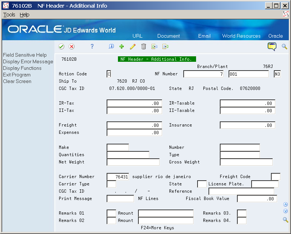Click the Remarks 02 Amount field
Screen dimensions: 291x234
(166, 220)
